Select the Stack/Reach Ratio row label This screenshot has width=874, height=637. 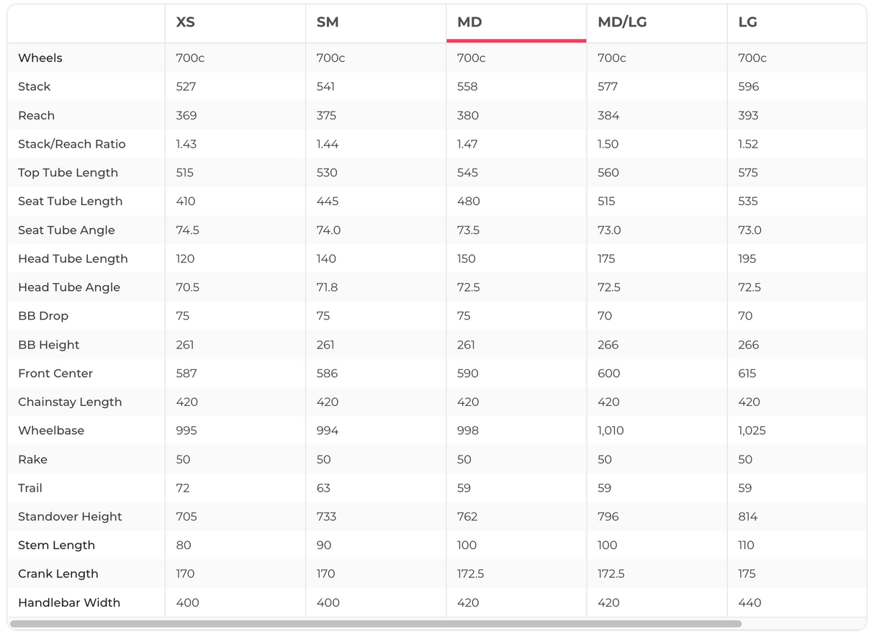point(72,144)
